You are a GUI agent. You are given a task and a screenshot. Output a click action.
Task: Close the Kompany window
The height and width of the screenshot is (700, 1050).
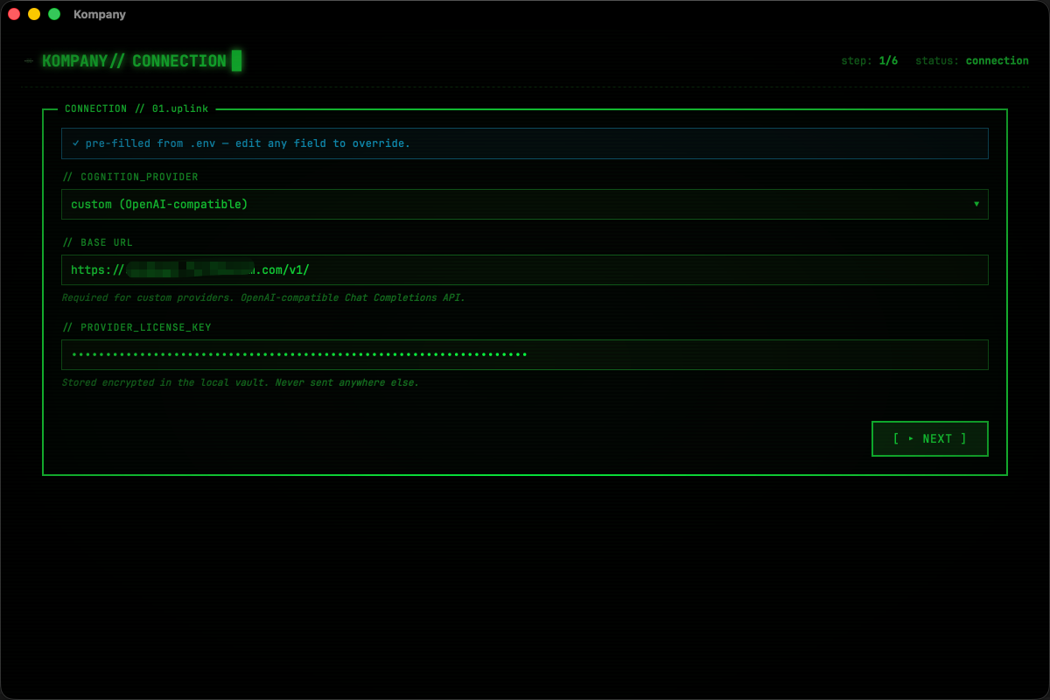click(x=14, y=14)
